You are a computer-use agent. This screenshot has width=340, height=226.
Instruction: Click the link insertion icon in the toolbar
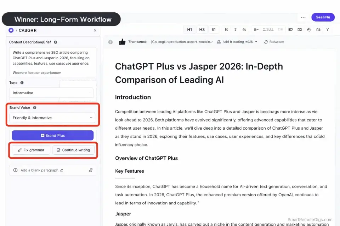point(308,29)
